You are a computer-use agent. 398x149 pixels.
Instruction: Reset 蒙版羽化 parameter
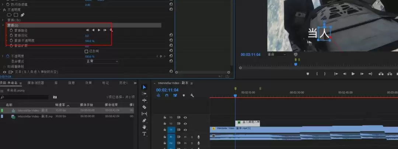pyautogui.click(x=171, y=35)
